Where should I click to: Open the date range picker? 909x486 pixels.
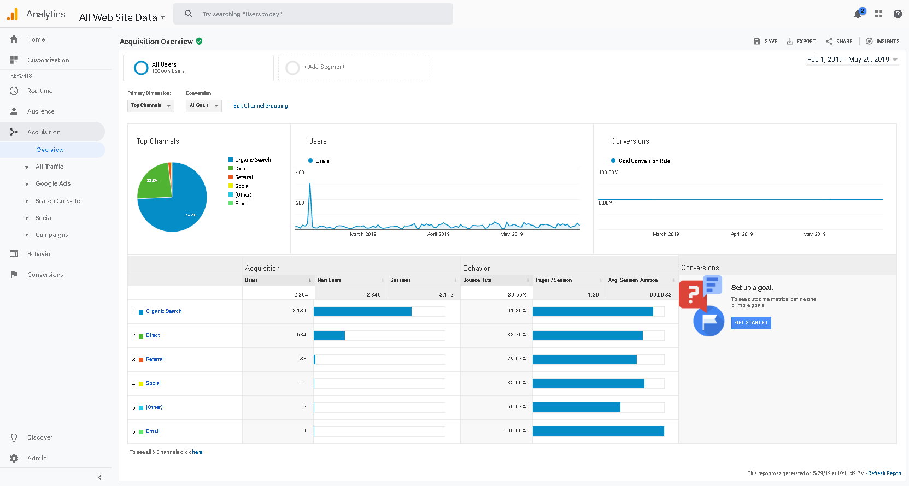(852, 60)
